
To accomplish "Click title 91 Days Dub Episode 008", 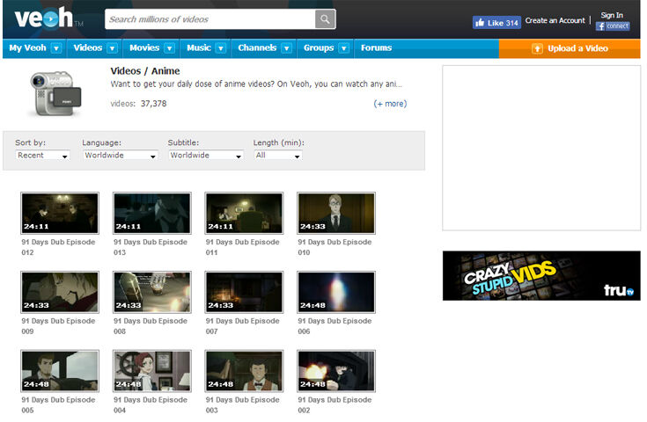I will pos(151,326).
